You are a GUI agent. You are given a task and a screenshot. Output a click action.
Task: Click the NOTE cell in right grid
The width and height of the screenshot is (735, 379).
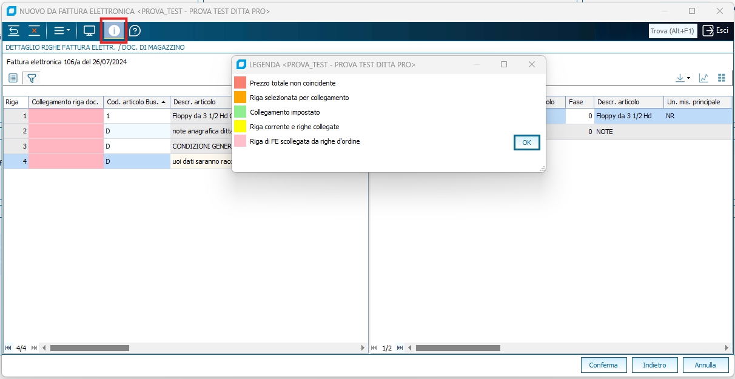[x=628, y=132]
